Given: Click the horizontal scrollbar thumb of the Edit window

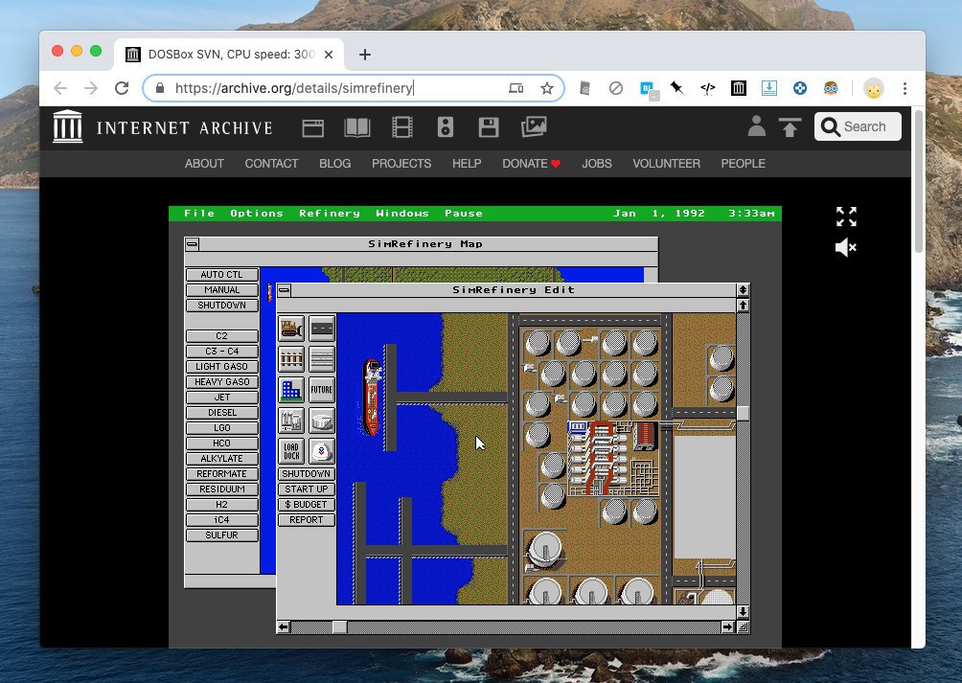Looking at the screenshot, I should pos(339,627).
